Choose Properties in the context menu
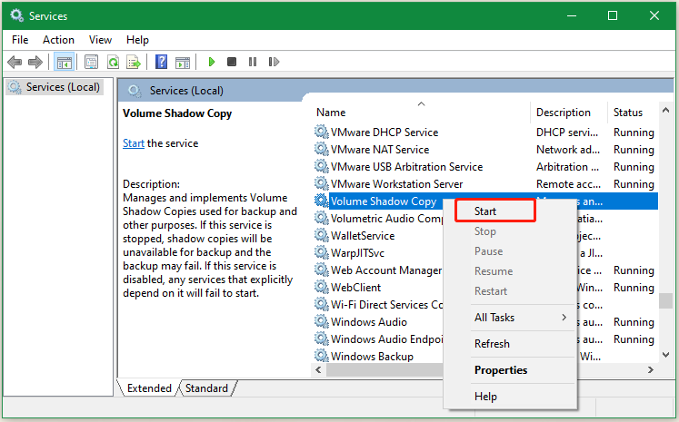This screenshot has width=679, height=422. [x=511, y=370]
